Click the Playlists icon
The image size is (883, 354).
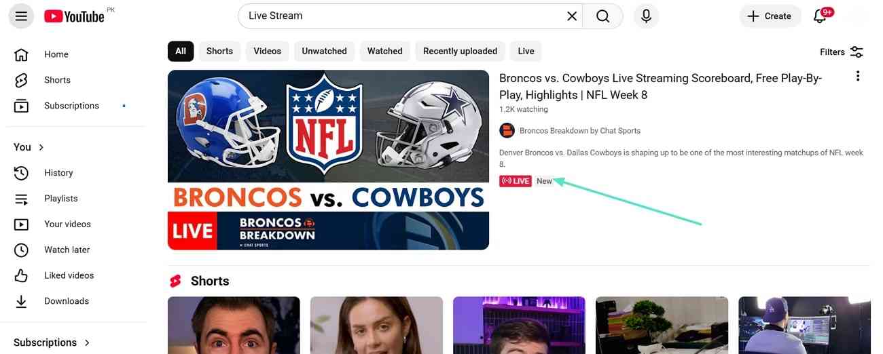[x=21, y=199]
